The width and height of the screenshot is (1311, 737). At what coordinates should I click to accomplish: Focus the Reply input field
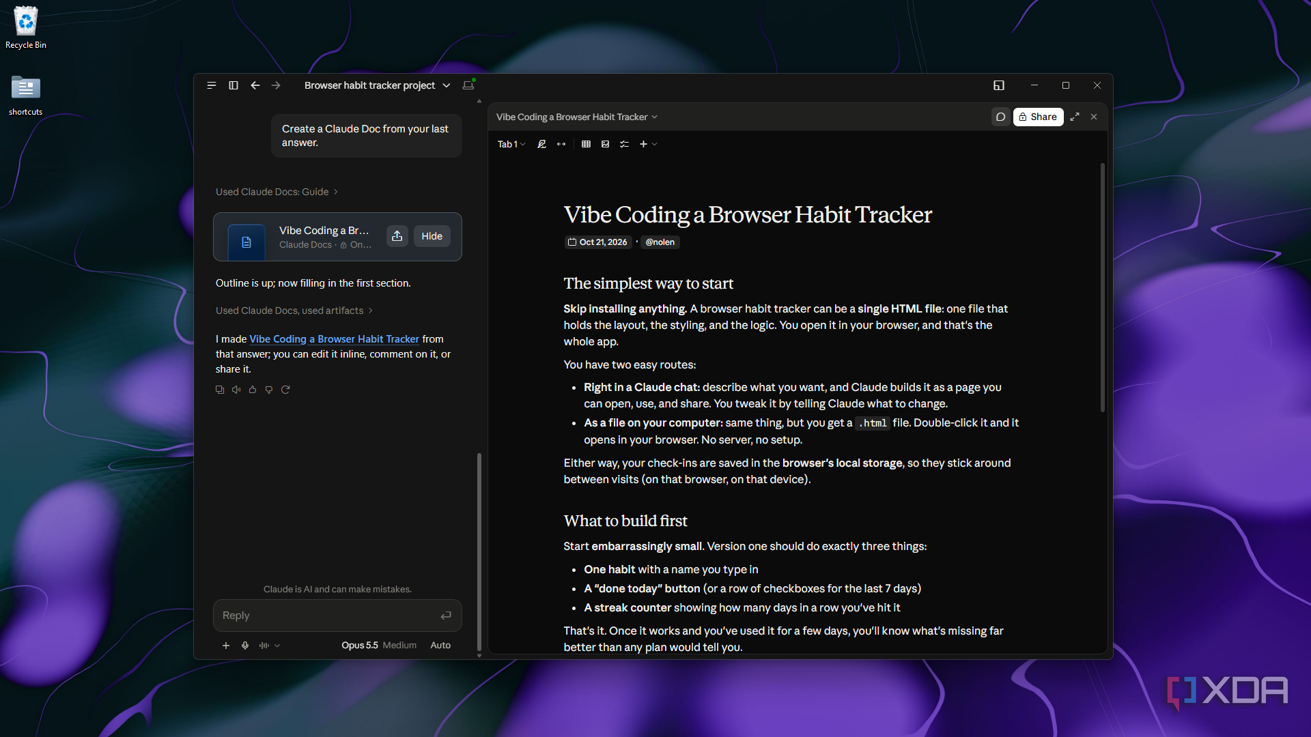pos(337,616)
